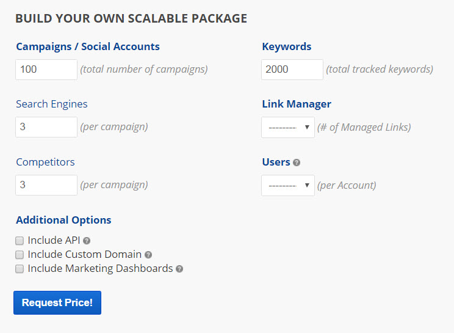Viewport: 454px width, 333px height.
Task: Click the Include Custom Domain label text
Action: (84, 254)
